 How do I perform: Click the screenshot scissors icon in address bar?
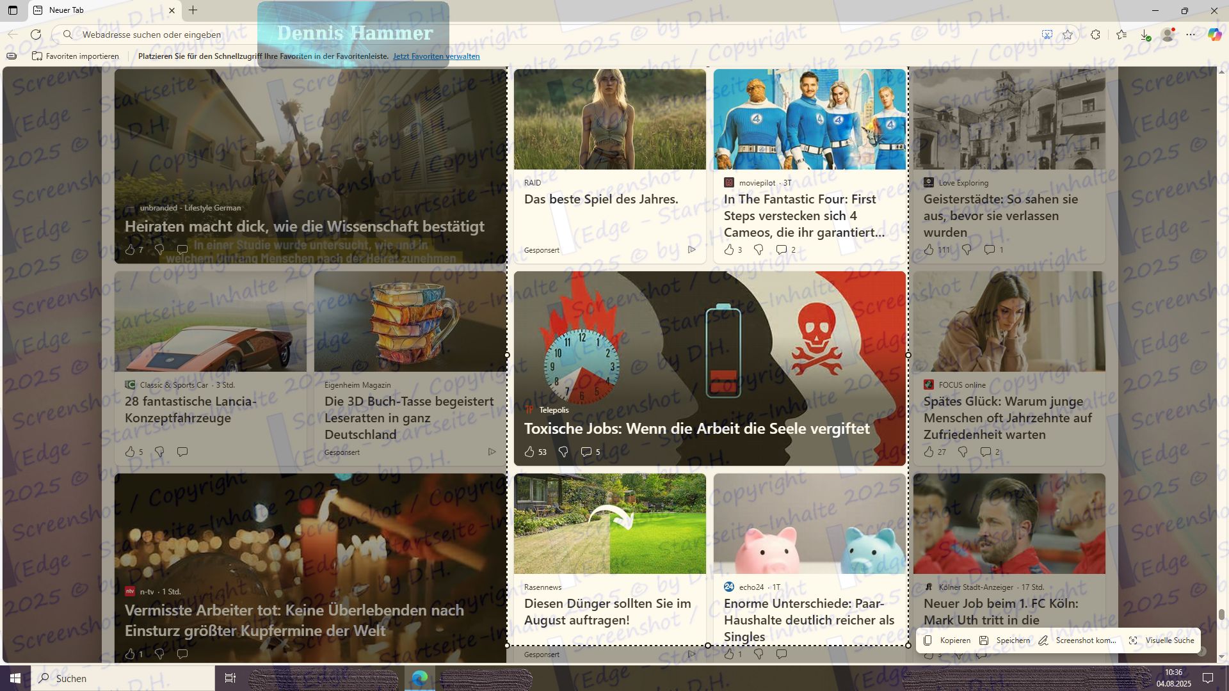click(1047, 35)
